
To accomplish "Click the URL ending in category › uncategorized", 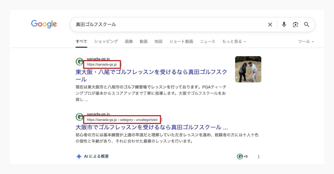I will tap(122, 120).
